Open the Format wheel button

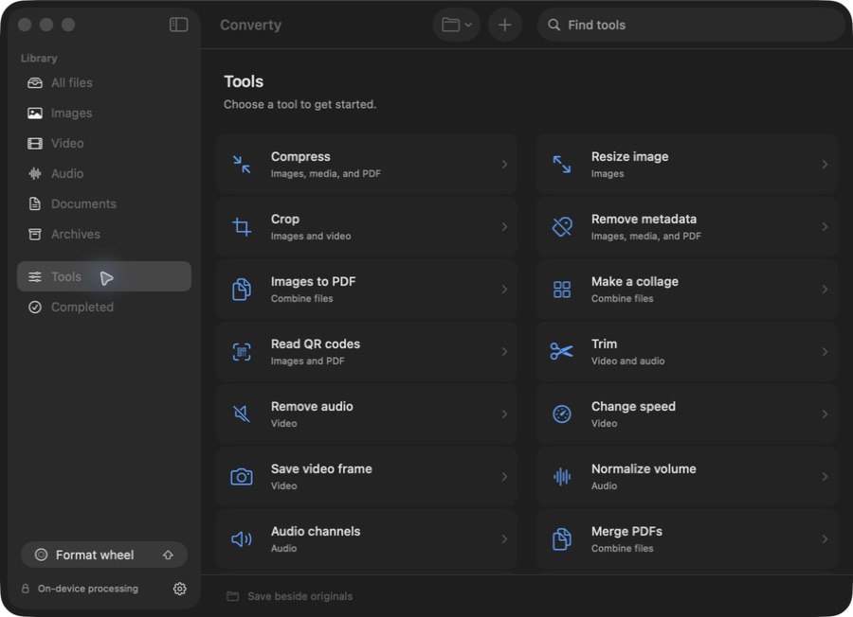click(x=104, y=555)
